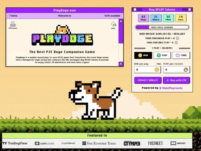Click the Connect Wallet button
Image resolution: width=201 pixels, height=151 pixels.
coord(148,80)
